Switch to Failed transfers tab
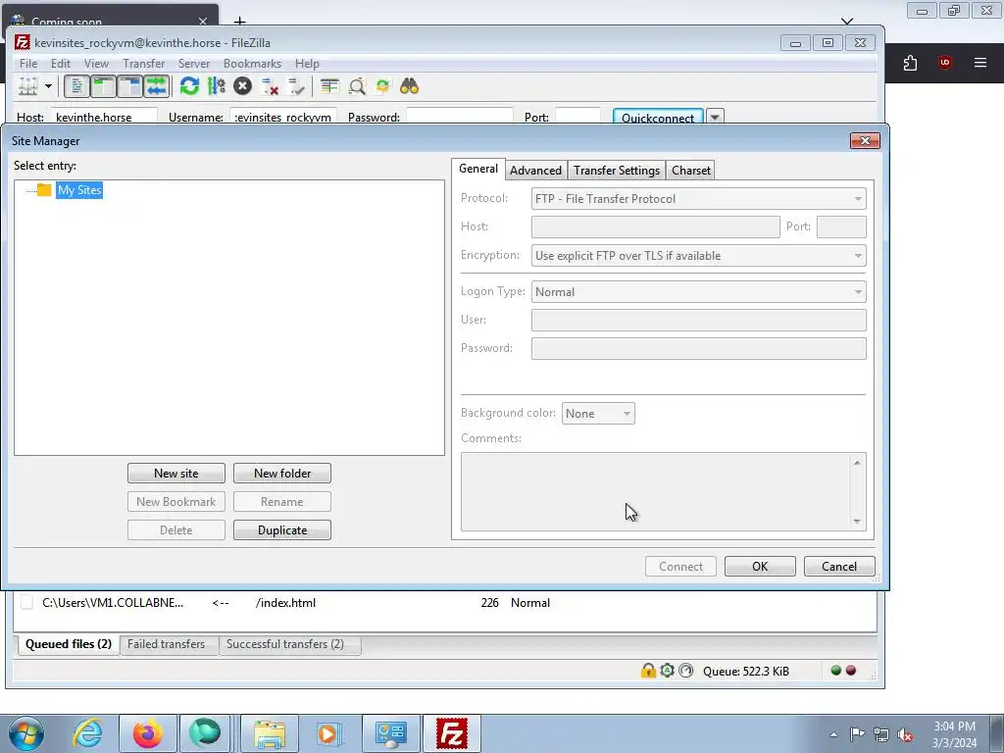This screenshot has height=753, width=1004. 167,644
